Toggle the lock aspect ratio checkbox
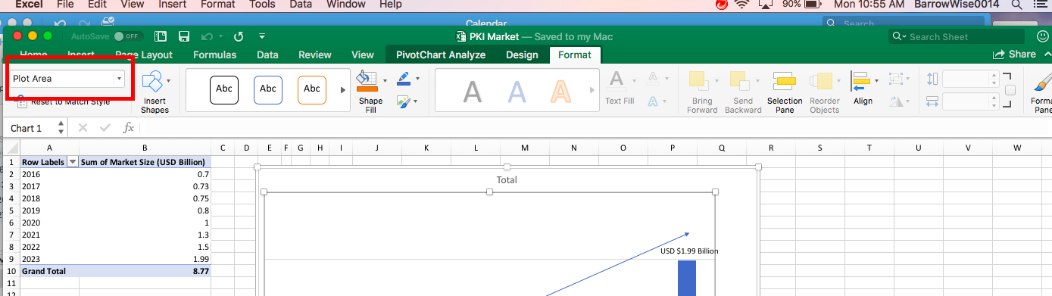The height and width of the screenshot is (296, 1052). [1010, 90]
